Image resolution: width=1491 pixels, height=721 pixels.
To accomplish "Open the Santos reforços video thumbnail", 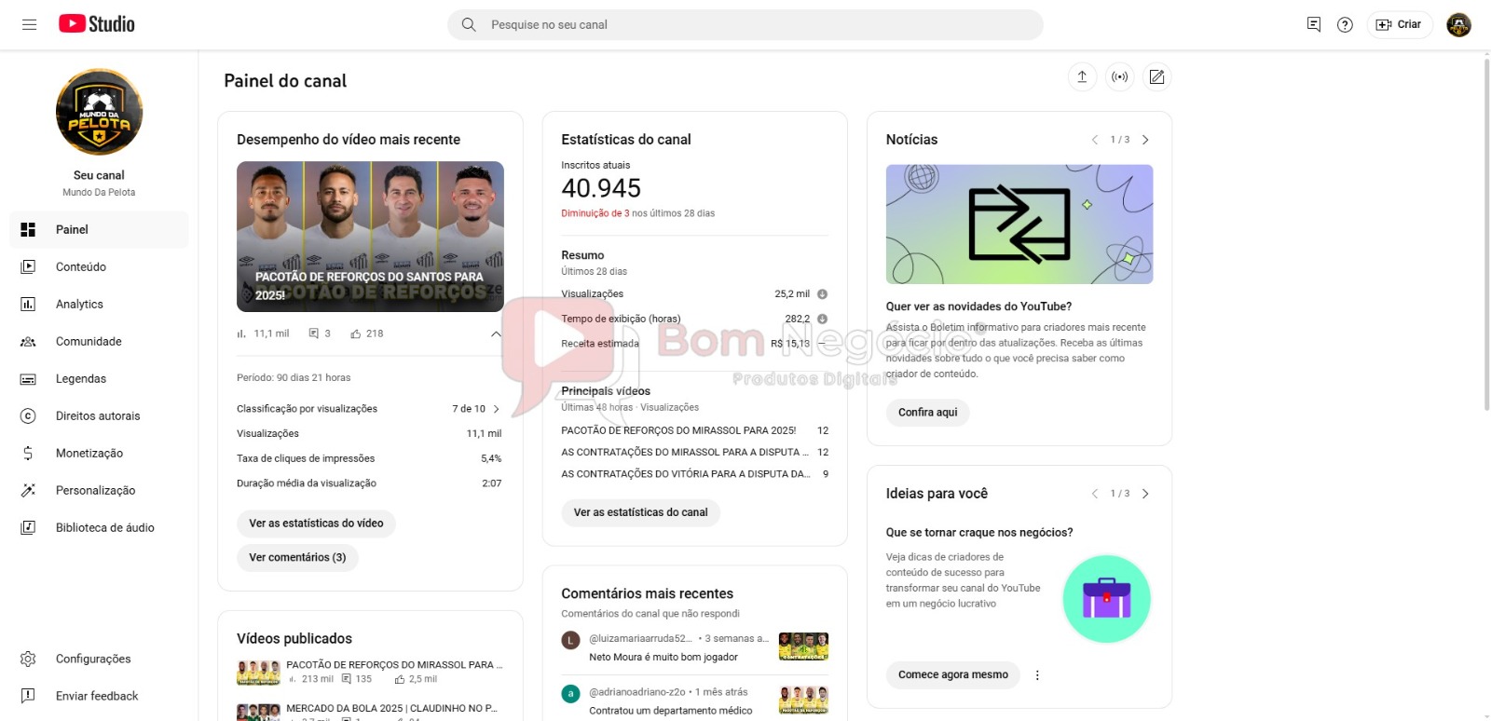I will pos(370,237).
